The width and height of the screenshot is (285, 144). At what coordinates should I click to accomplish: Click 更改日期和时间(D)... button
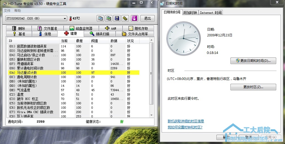pos(253,61)
